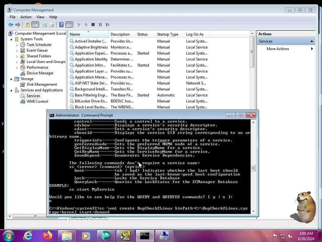This screenshot has width=322, height=242.
Task: Expand the Performance node
Action: point(17,67)
